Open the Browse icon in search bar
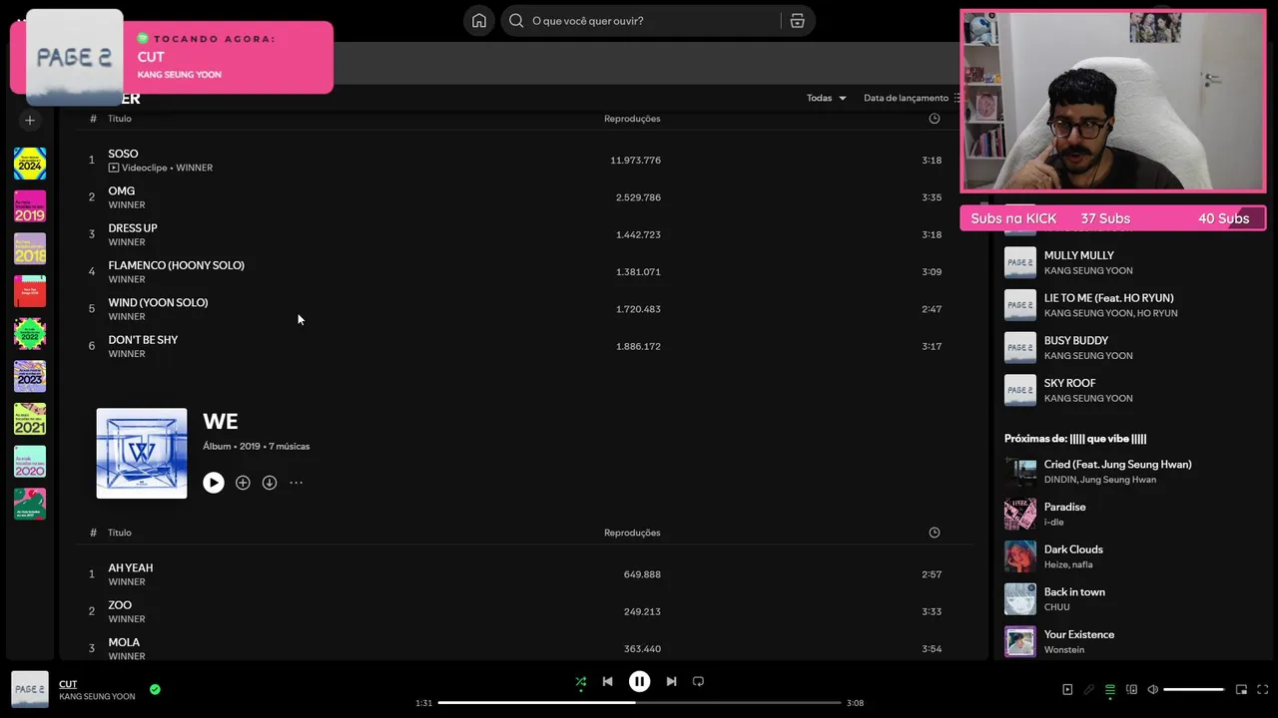1278x718 pixels. (797, 21)
